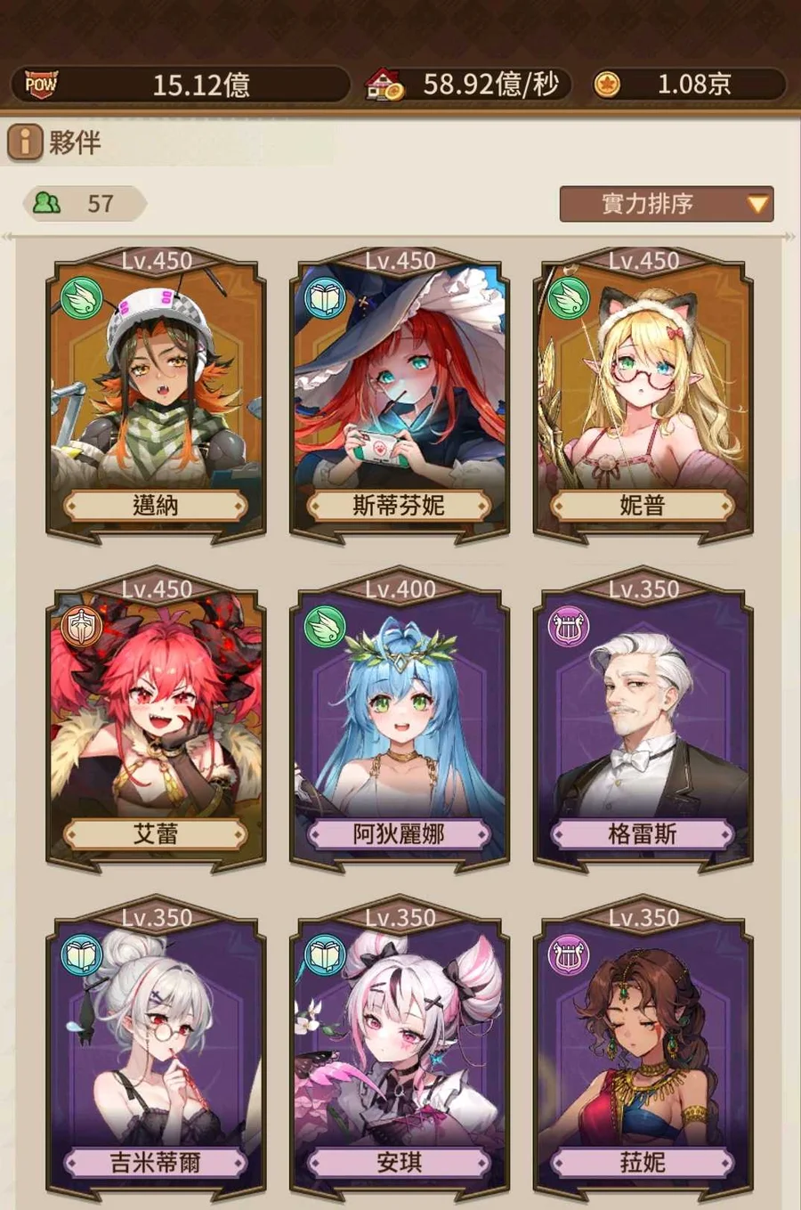The height and width of the screenshot is (1210, 801).
Task: Open the info icon beside 夥伴
Action: [x=25, y=142]
